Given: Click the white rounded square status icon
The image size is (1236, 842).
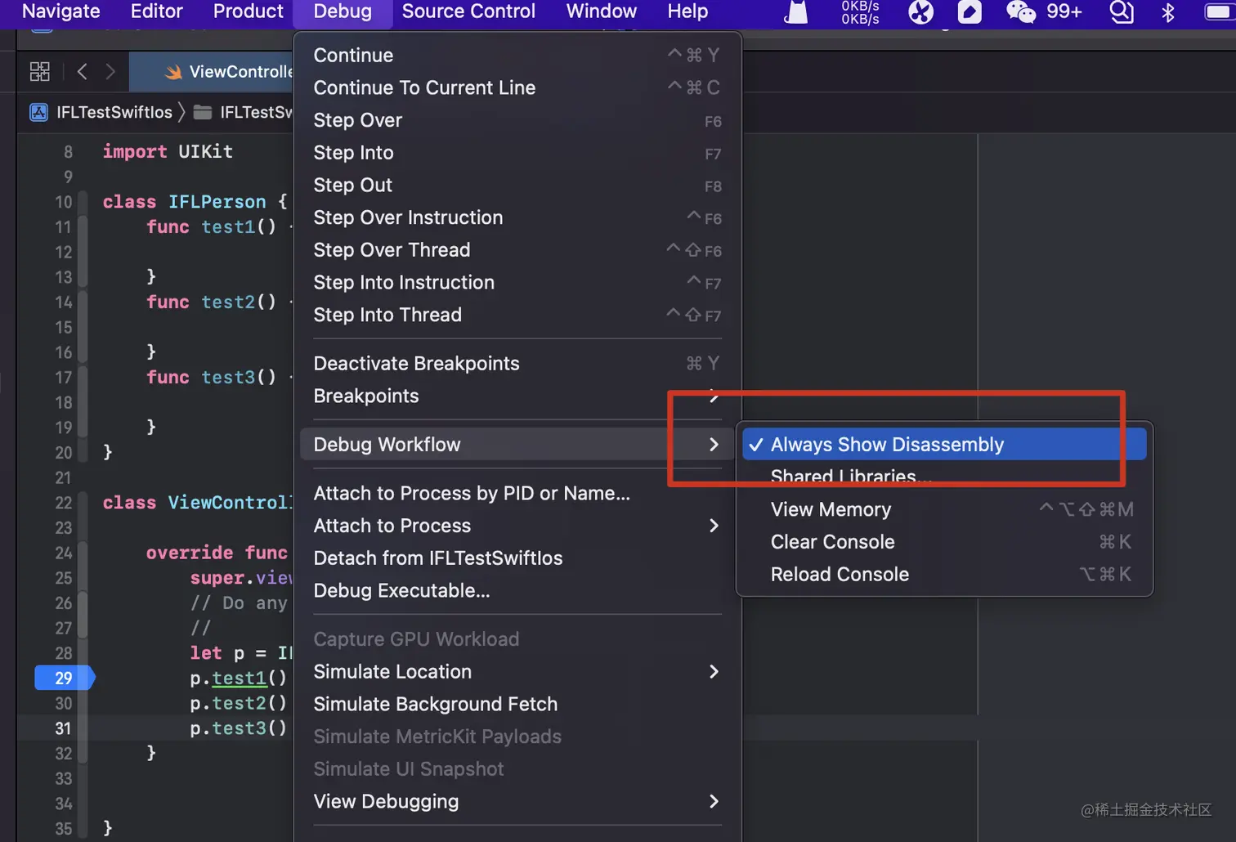Looking at the screenshot, I should pyautogui.click(x=970, y=11).
